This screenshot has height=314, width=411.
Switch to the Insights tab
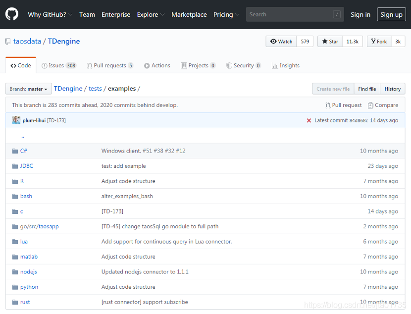[285, 65]
